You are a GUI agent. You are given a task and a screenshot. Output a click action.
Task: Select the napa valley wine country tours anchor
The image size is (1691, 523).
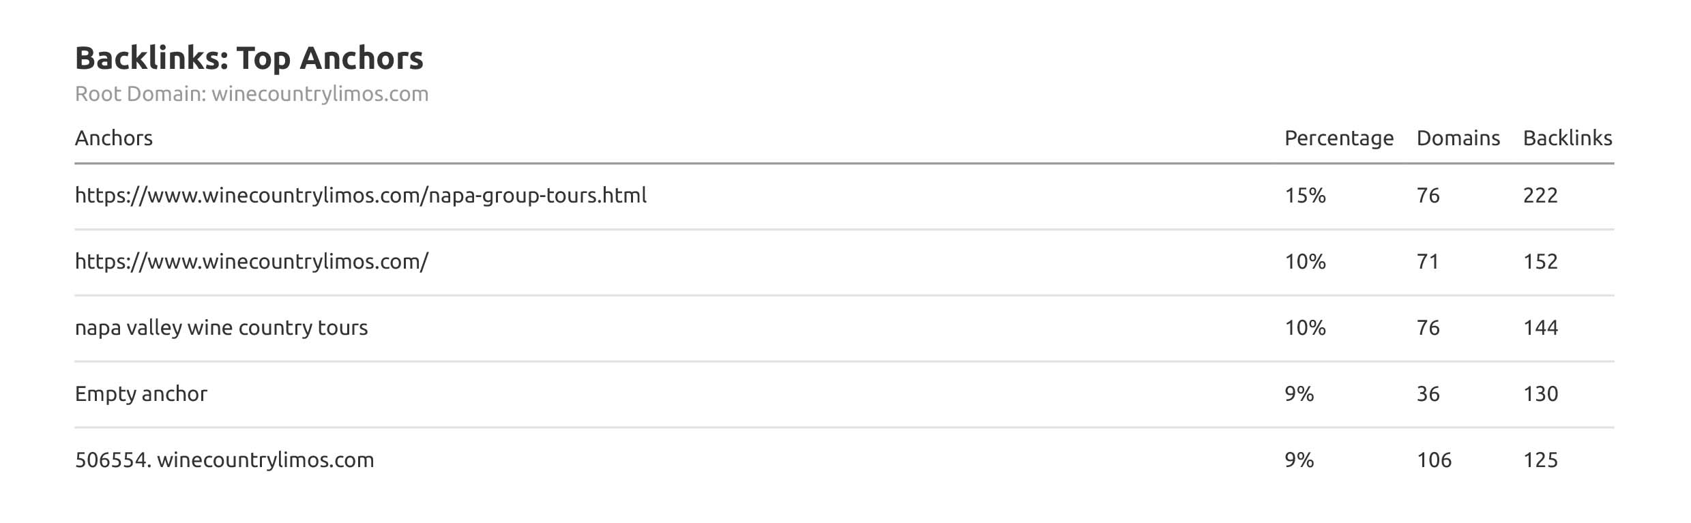click(x=221, y=328)
